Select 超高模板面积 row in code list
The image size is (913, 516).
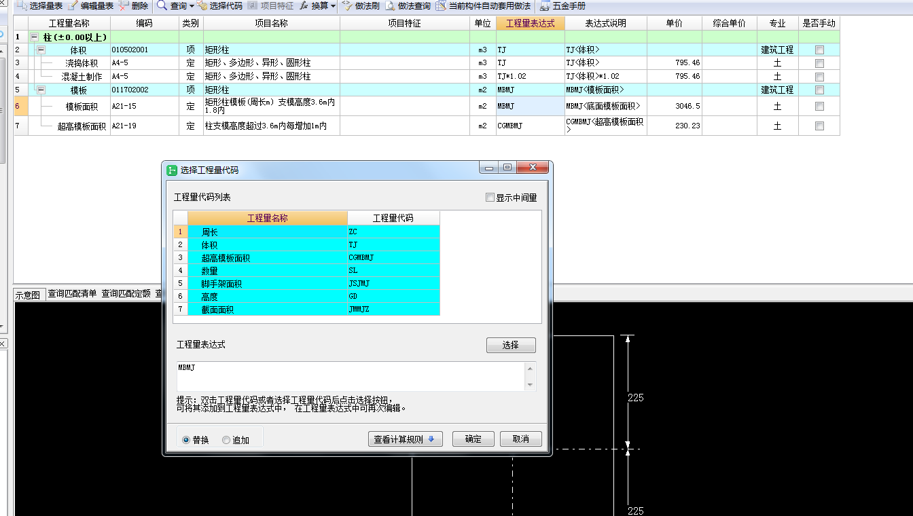pos(306,258)
